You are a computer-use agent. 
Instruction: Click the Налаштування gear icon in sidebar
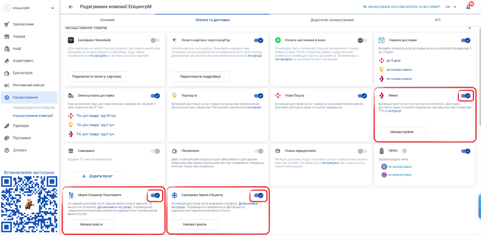point(7,98)
